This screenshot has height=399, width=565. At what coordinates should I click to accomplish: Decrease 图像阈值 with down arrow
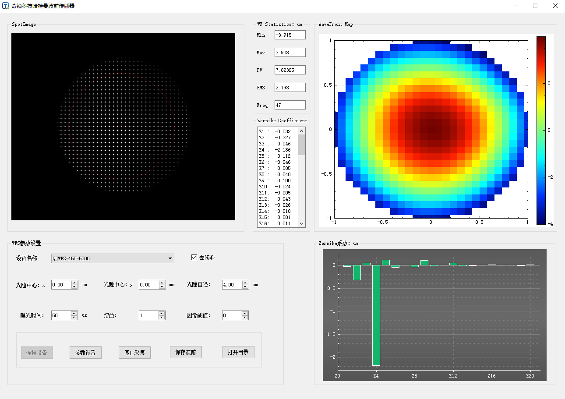[245, 318]
